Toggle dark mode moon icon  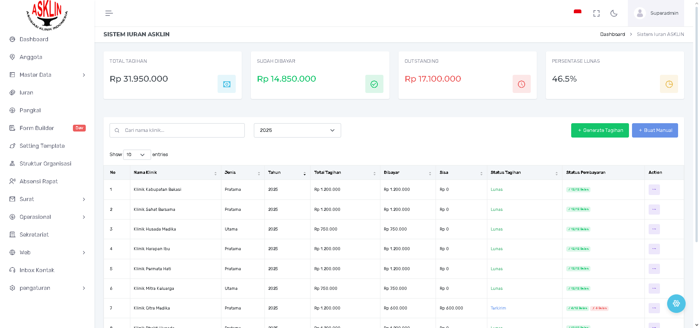click(614, 13)
